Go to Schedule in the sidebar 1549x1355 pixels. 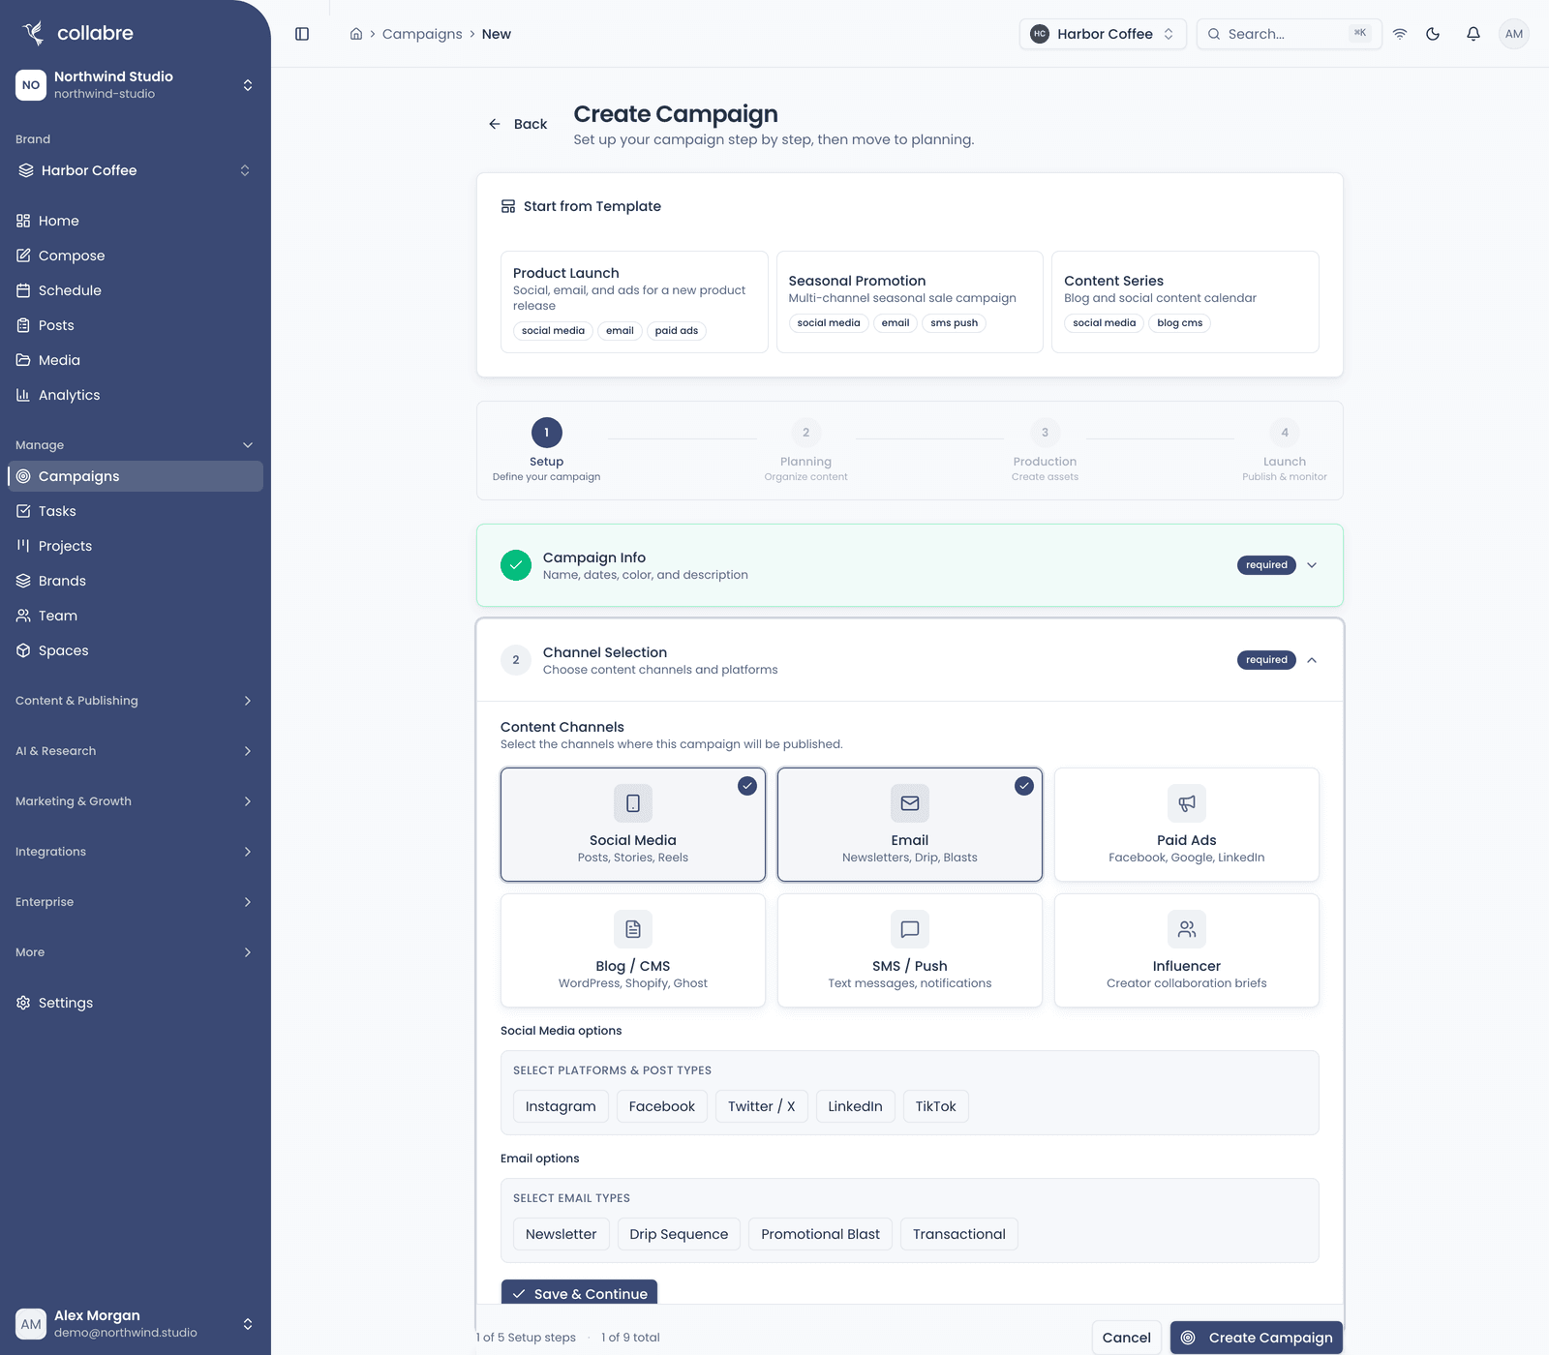pos(136,290)
